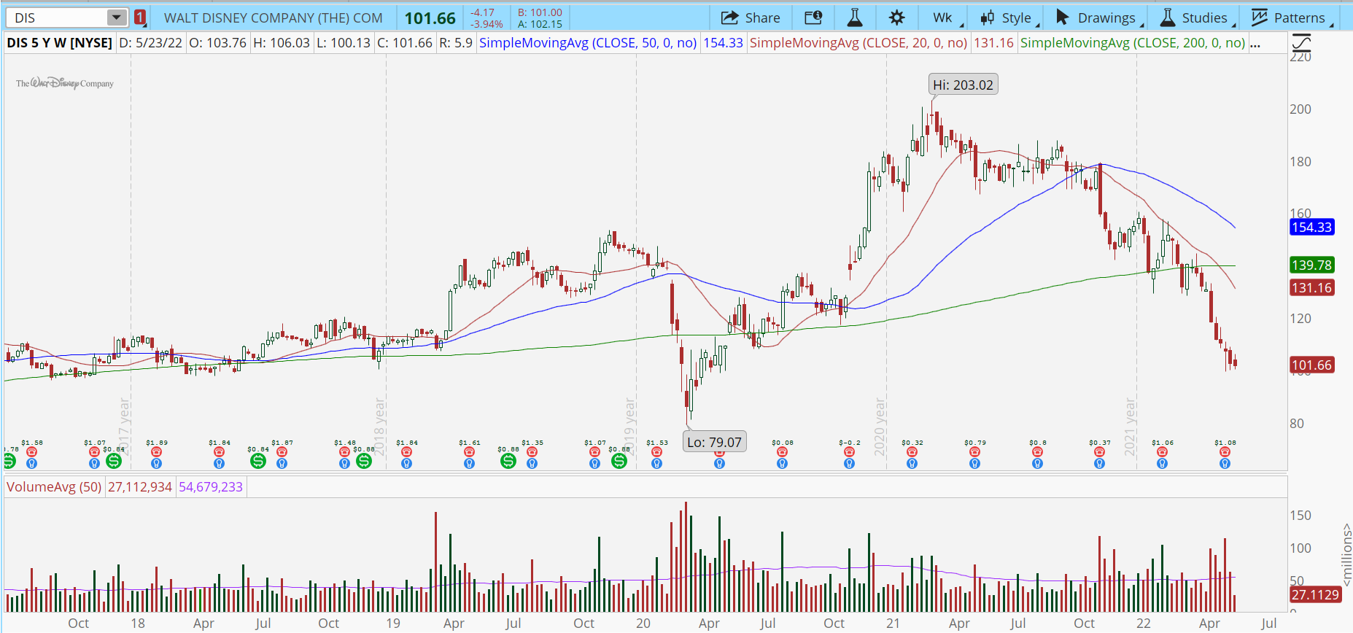Image resolution: width=1353 pixels, height=633 pixels.
Task: Click the red 101.66 price axis label
Action: tap(1311, 365)
